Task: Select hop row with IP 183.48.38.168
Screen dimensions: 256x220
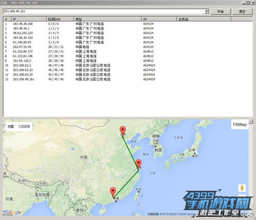Action: point(128,24)
